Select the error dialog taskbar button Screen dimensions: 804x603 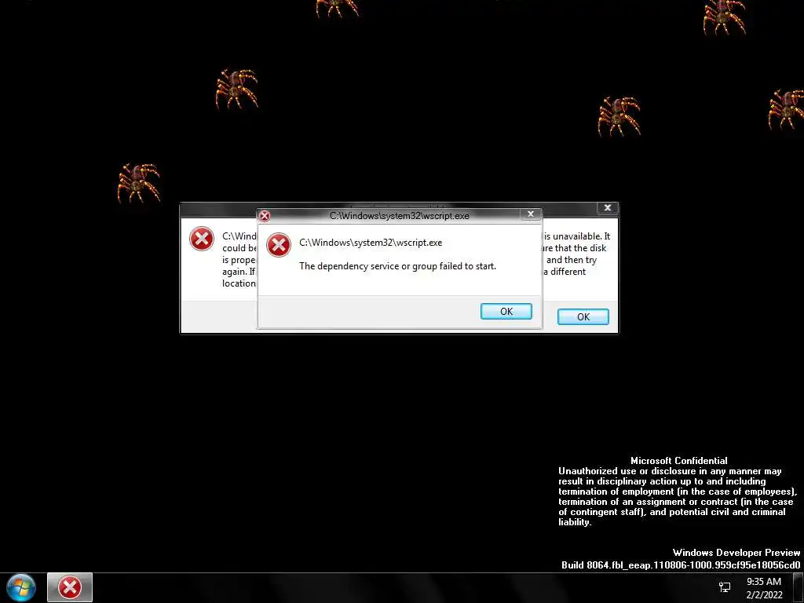[x=70, y=587]
